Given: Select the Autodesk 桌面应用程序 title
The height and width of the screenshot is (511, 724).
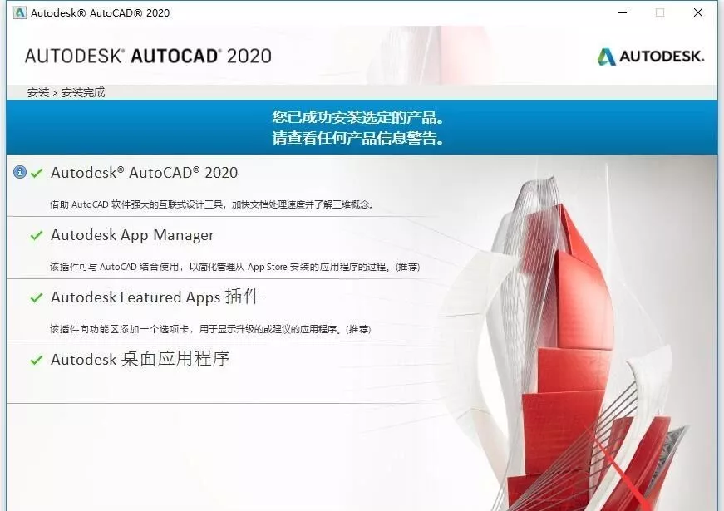Looking at the screenshot, I should pos(140,359).
